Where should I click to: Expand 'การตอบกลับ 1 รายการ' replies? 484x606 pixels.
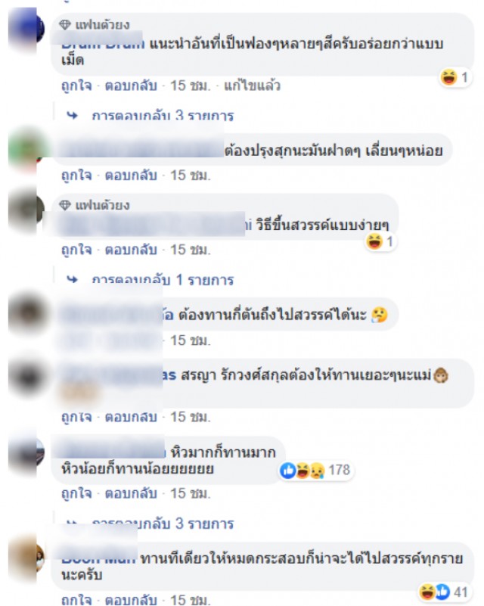[x=163, y=279]
